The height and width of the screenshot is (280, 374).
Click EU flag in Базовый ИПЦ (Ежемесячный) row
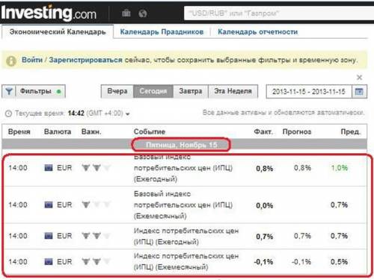tap(49, 205)
